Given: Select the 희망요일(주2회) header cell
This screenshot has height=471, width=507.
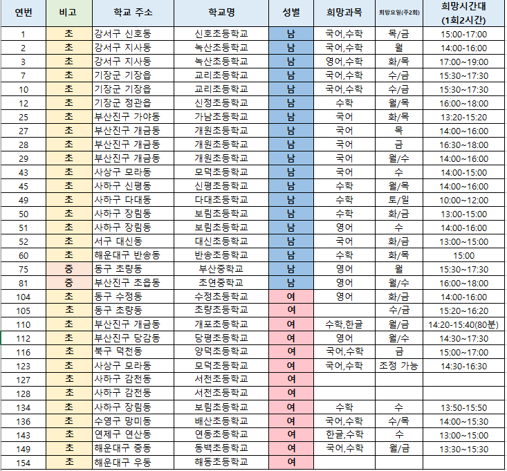Looking at the screenshot, I should (x=399, y=13).
